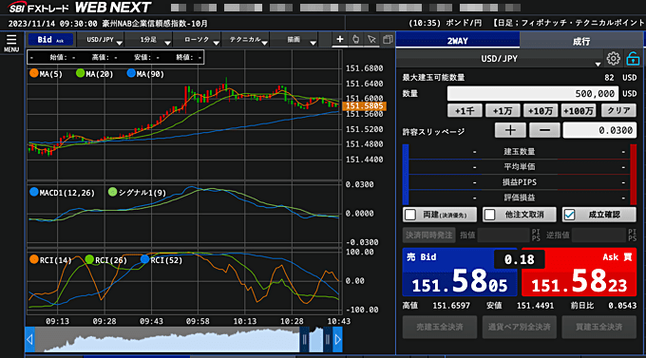Screen dimensions: 646x358
Task: Open the テクニカル indicators dropdown
Action: pos(246,40)
